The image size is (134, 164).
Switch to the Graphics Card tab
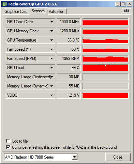click(x=16, y=12)
